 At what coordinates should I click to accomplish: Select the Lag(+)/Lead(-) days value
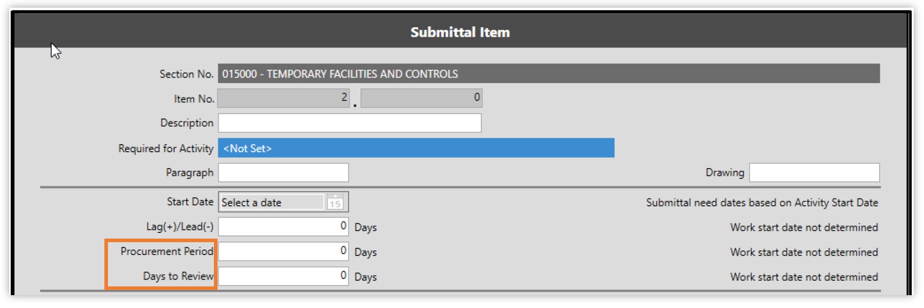(x=283, y=227)
